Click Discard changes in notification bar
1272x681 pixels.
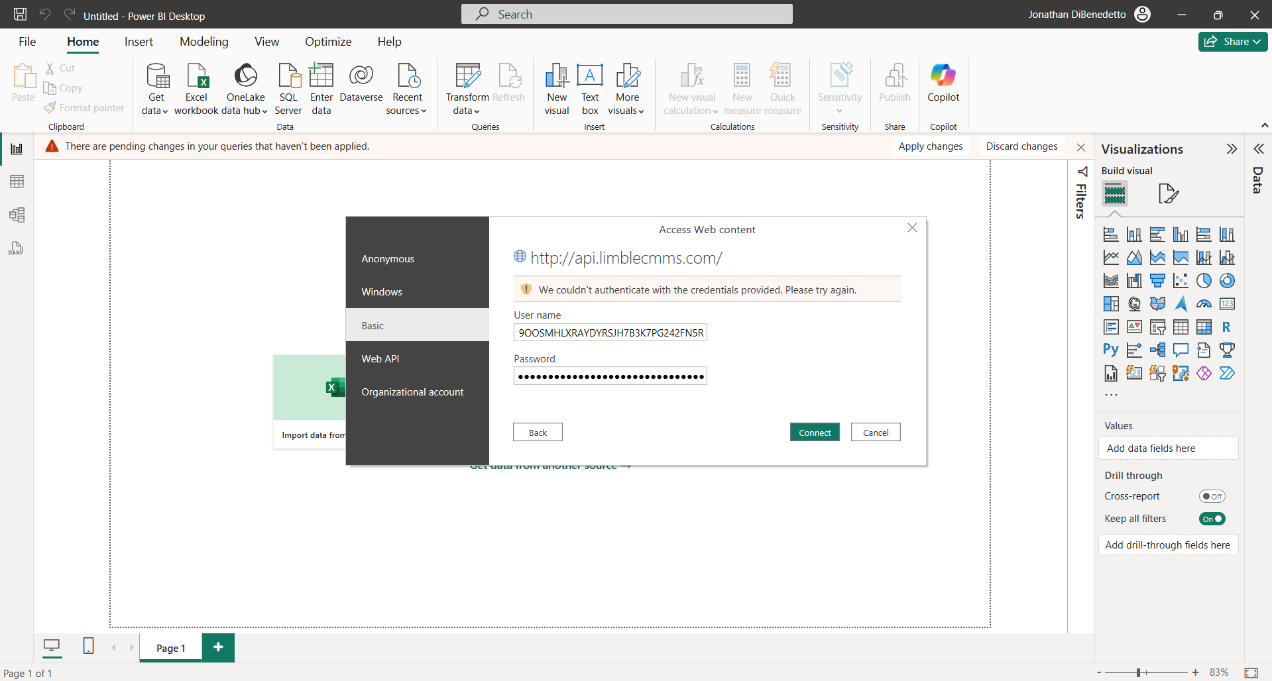pos(1021,146)
